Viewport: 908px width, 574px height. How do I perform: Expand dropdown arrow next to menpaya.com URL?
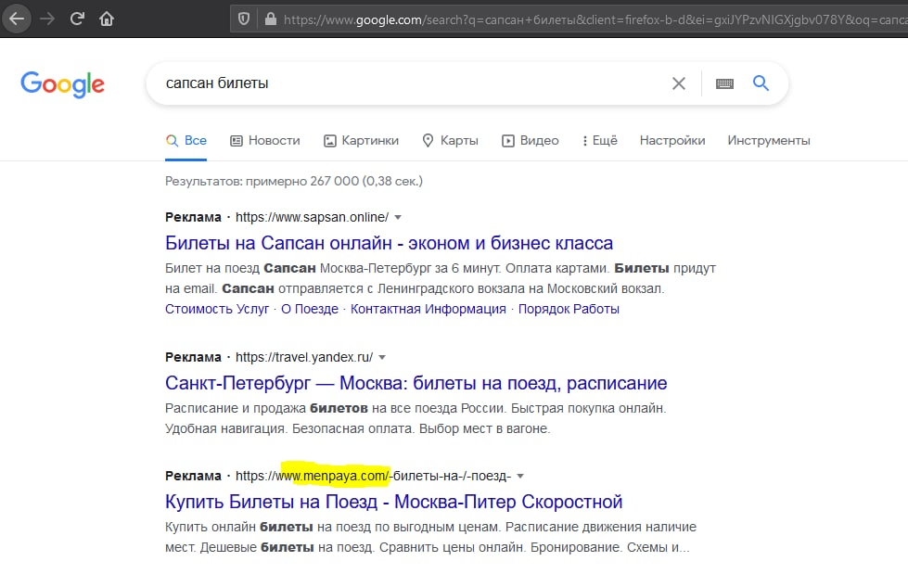(x=520, y=476)
